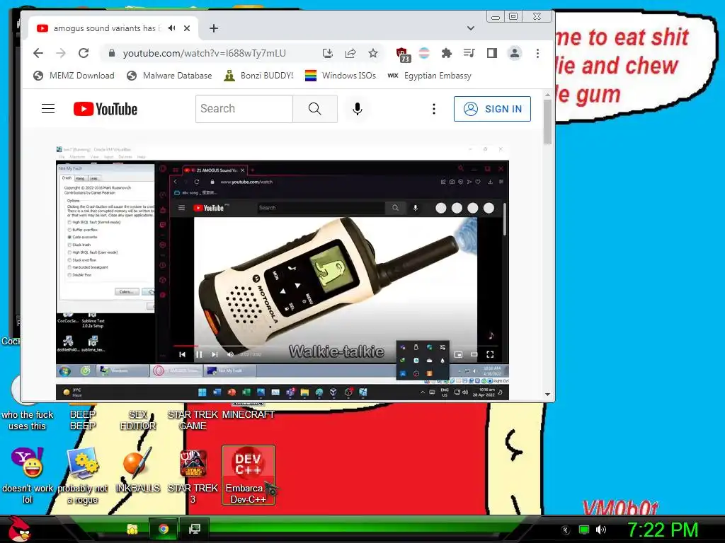Viewport: 725px width, 543px height.
Task: Open the uBlock extension showing 73
Action: coord(403,54)
